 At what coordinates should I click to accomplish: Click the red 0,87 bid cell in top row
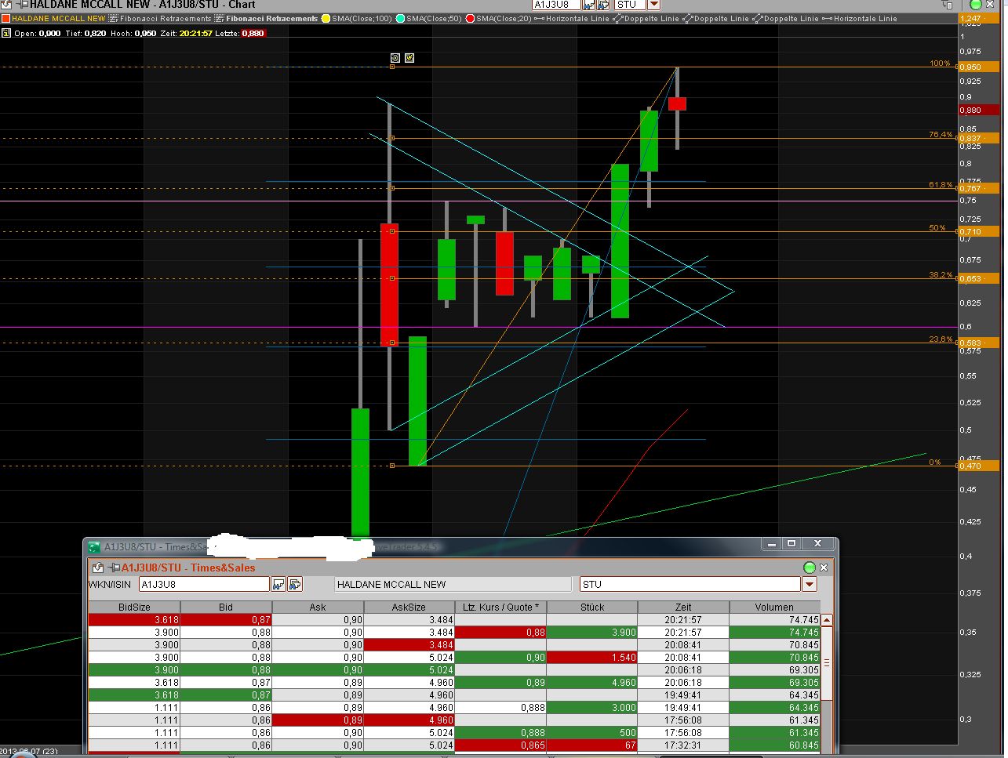tap(226, 619)
